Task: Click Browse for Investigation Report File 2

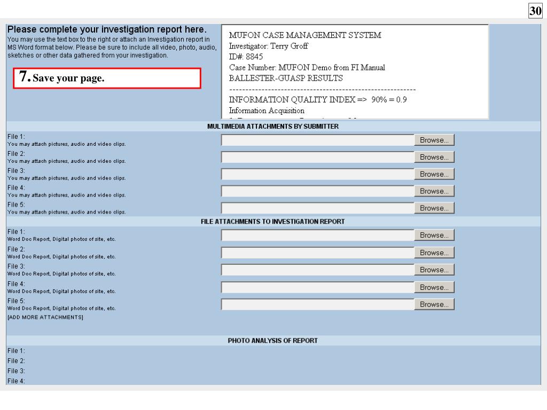Action: pyautogui.click(x=434, y=253)
